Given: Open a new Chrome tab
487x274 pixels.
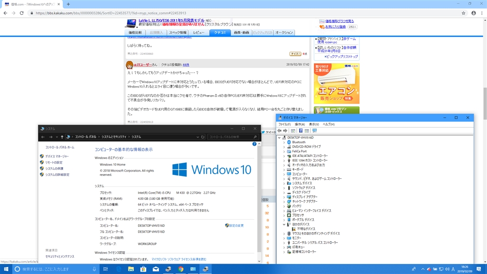Looking at the screenshot, I should (x=68, y=4).
